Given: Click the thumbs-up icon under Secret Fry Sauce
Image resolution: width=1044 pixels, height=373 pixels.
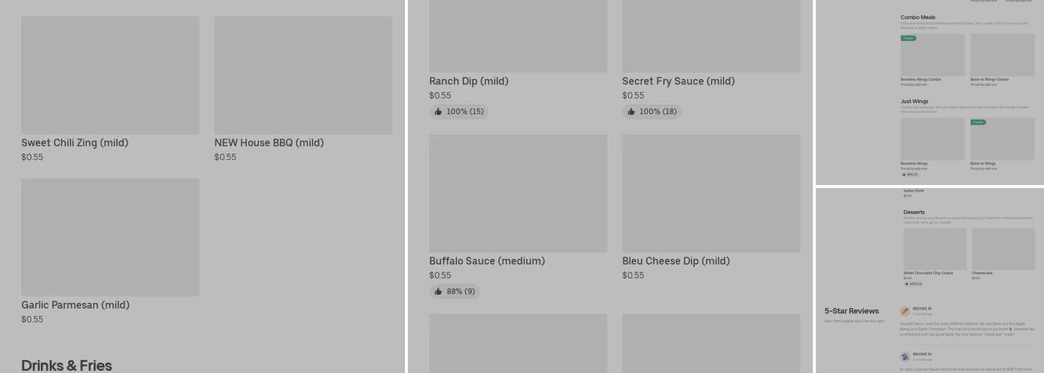Looking at the screenshot, I should (x=631, y=112).
